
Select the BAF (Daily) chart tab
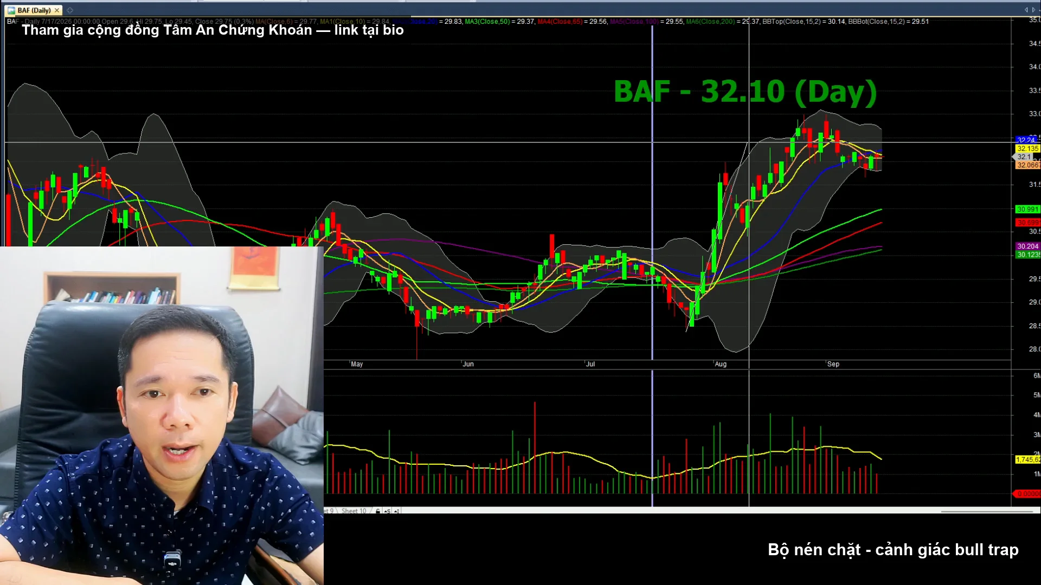(x=34, y=10)
